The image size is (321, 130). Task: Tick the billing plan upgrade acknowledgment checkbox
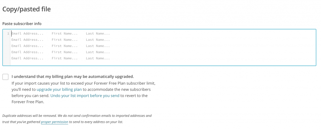5,77
